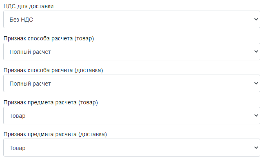Click the Признак предмета расчета (товар) label
This screenshot has width=266, height=161.
51,103
